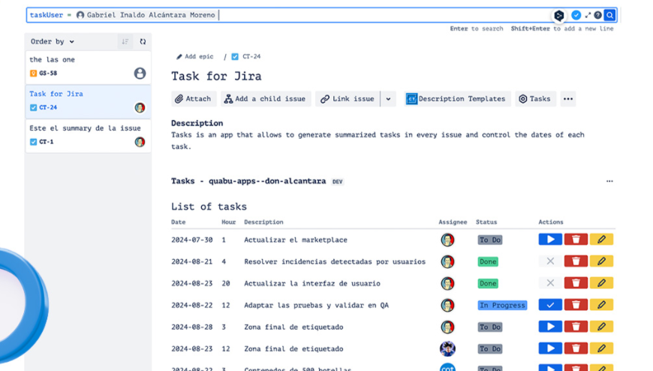Open the help question mark icon

597,16
